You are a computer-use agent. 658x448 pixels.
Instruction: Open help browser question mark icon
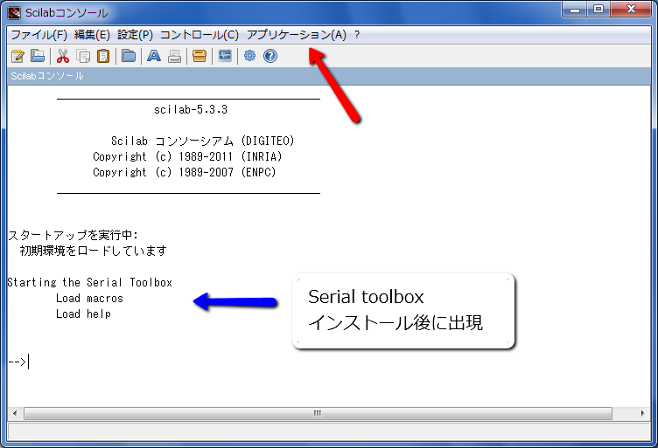click(x=270, y=56)
